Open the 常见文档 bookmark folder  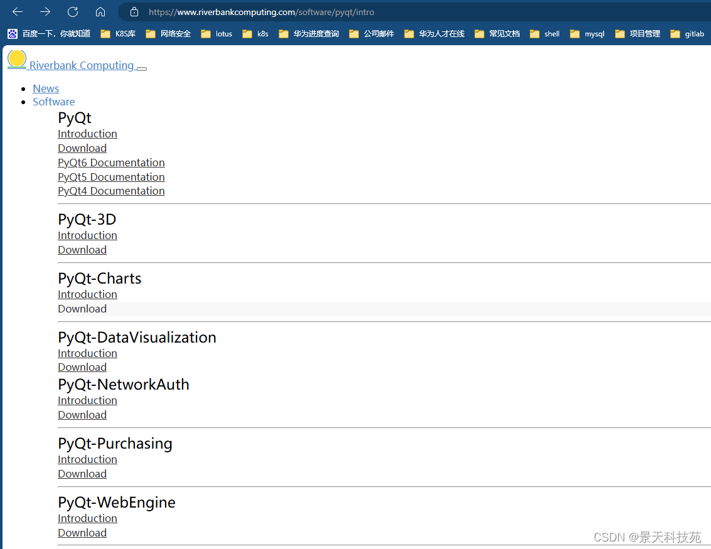(497, 33)
